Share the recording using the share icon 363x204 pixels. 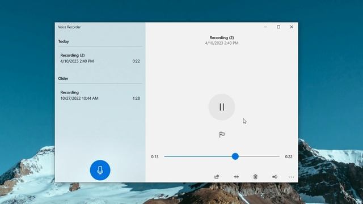click(x=217, y=177)
